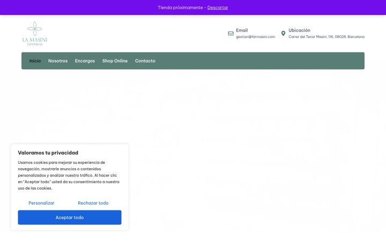The height and width of the screenshot is (241, 386).
Task: Click Personalizar in cookie banner
Action: [x=41, y=203]
